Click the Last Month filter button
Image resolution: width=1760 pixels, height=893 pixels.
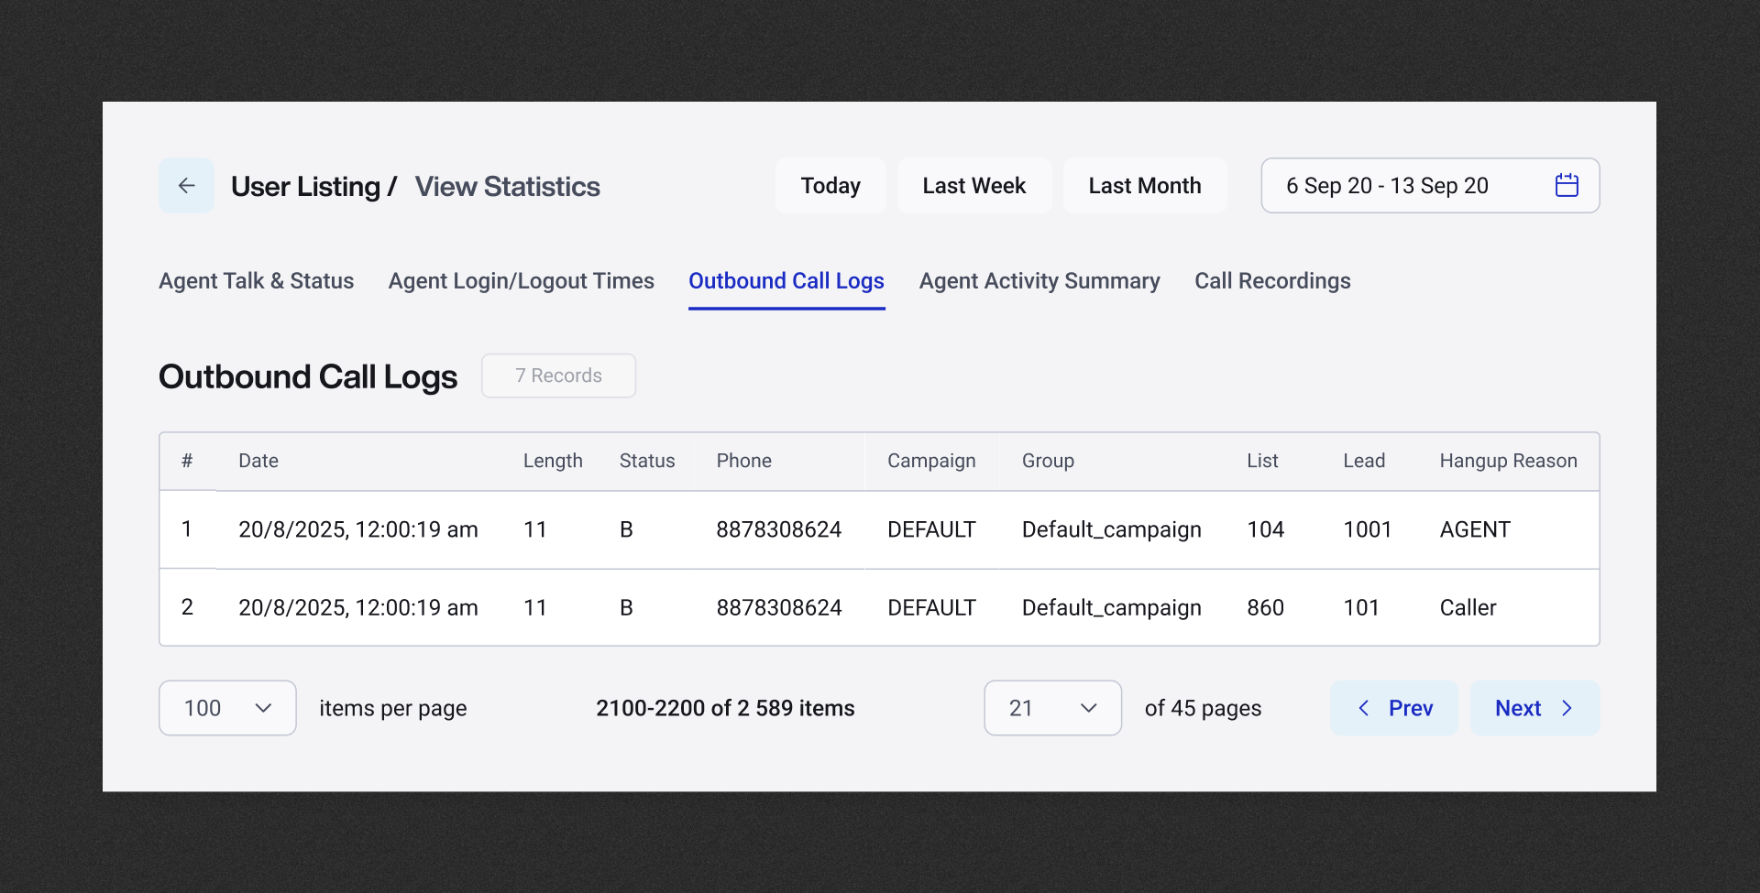point(1145,185)
